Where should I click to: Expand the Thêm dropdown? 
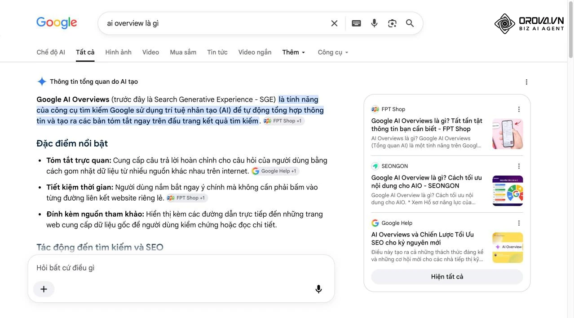294,52
